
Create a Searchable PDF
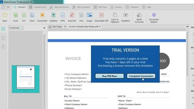pyautogui.click(x=102, y=17)
